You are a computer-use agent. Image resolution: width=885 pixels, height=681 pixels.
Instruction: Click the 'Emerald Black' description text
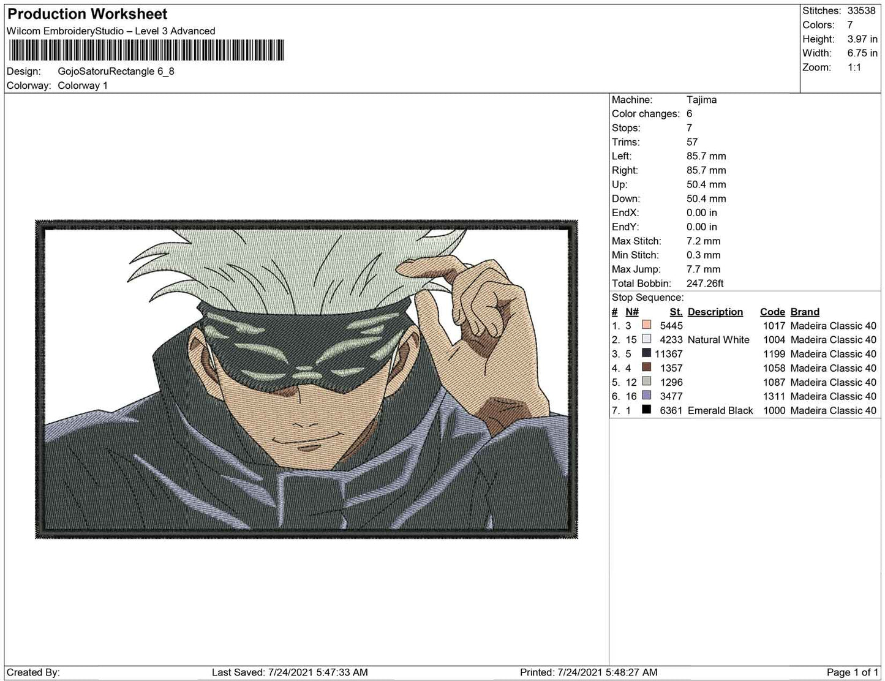[720, 410]
